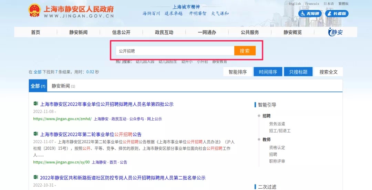Select 招聘 under 教师

point(273,155)
